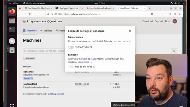Open the Activities overview
Screen dimensions: 190x107
click(14, 3)
